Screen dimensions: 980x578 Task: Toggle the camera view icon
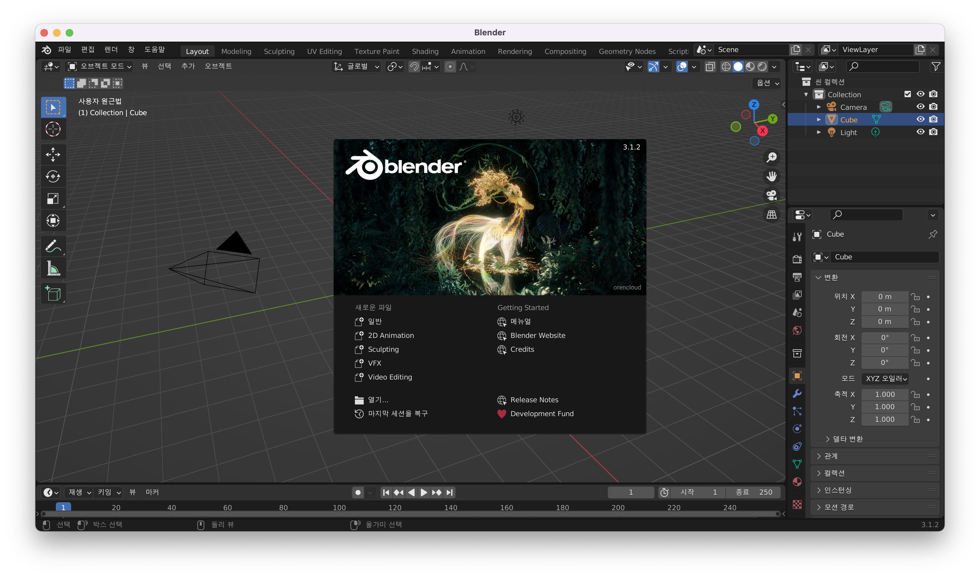tap(772, 195)
